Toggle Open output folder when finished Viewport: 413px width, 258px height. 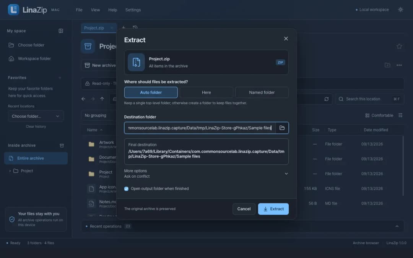click(126, 189)
